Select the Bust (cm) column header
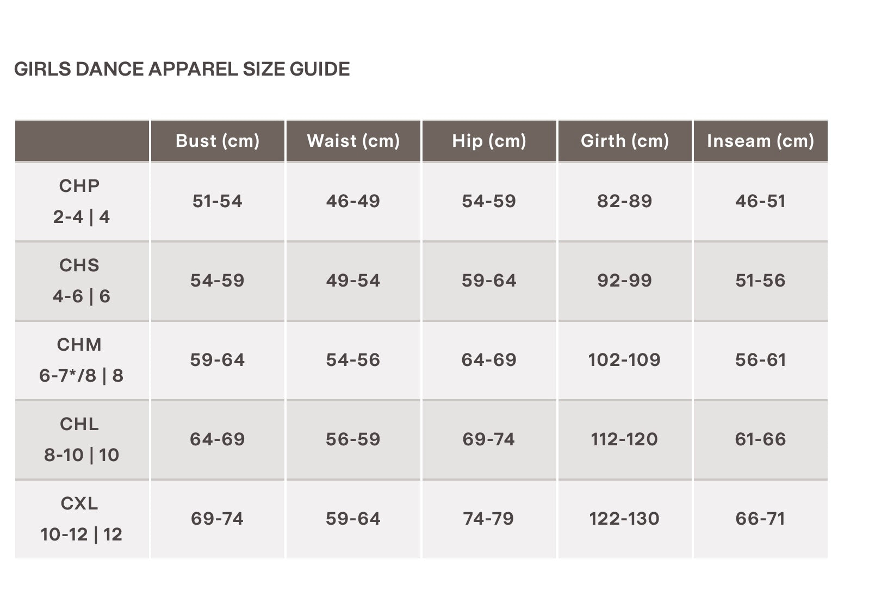Screen dimensions: 869x603 [218, 141]
